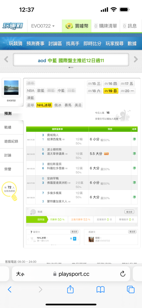
Task: Open the 買噱幣 coin purchase icon
Action: 69,26
